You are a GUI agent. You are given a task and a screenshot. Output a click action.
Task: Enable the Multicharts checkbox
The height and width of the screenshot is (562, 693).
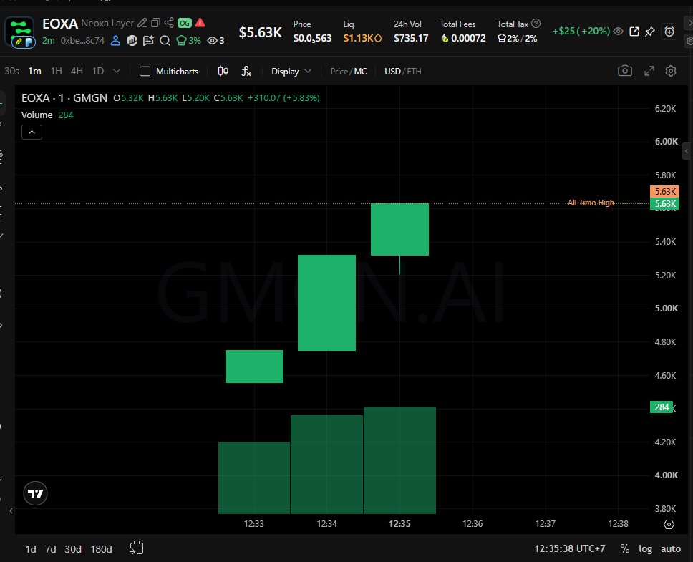(145, 72)
